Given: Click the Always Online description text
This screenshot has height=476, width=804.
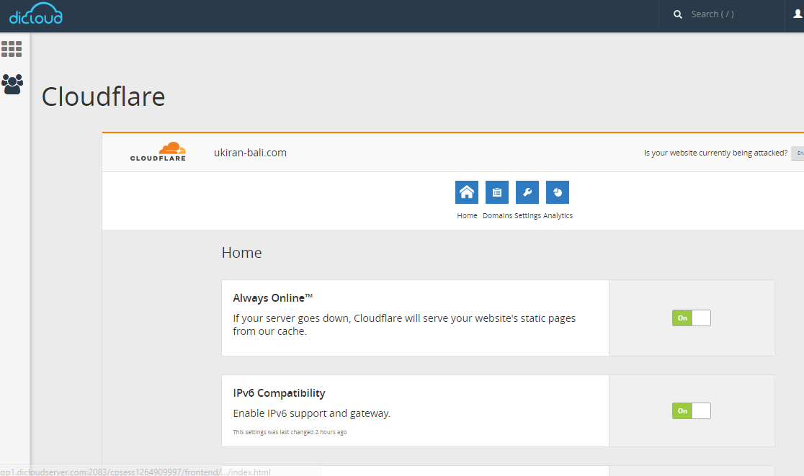Looking at the screenshot, I should (404, 325).
